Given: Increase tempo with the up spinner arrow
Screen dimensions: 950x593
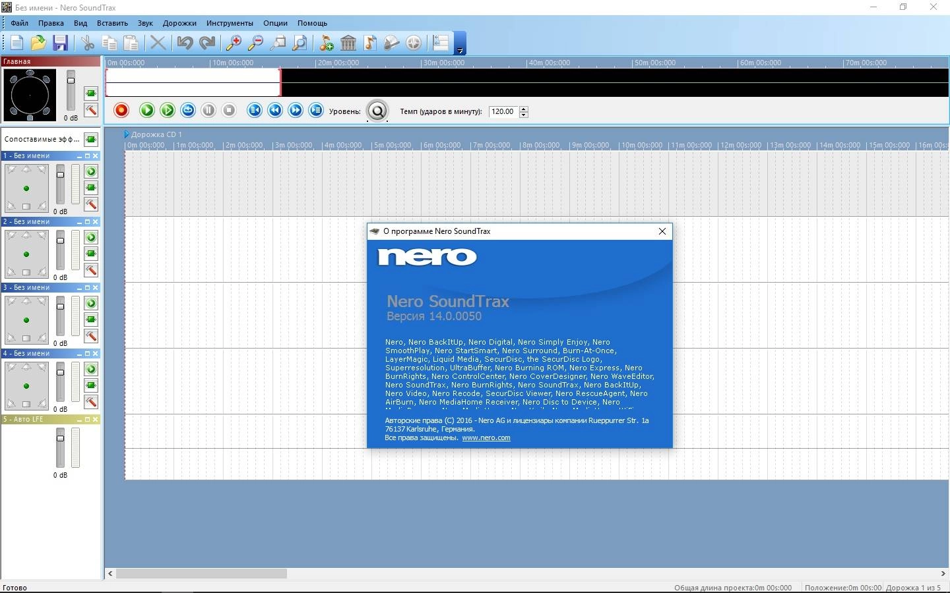Looking at the screenshot, I should (x=524, y=109).
